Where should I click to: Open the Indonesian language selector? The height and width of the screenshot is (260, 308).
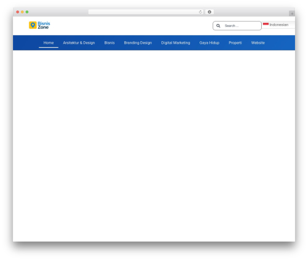[x=278, y=25]
